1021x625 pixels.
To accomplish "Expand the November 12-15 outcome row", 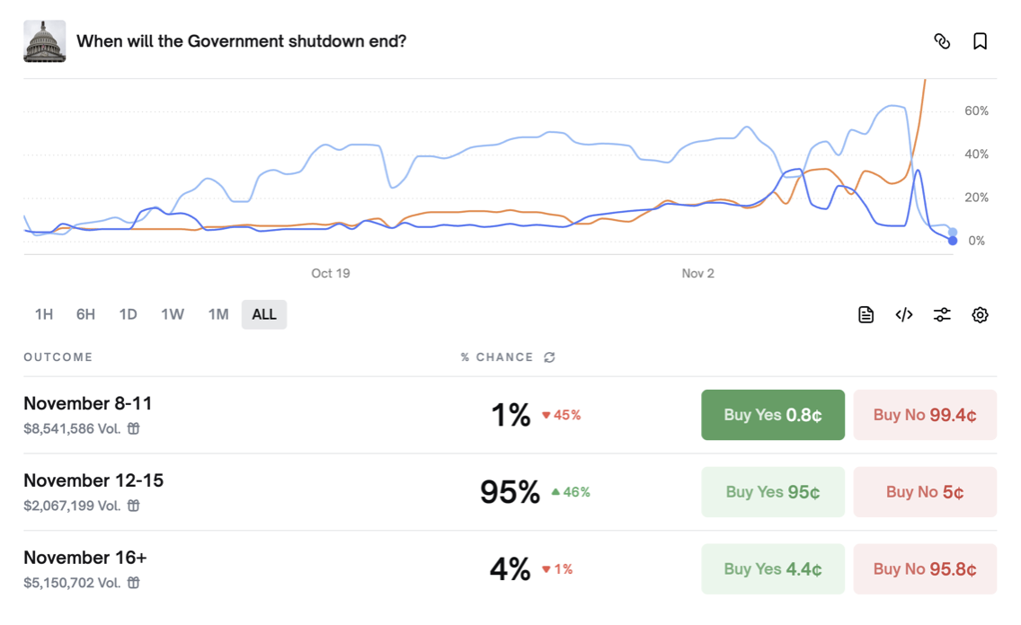I will coord(93,481).
